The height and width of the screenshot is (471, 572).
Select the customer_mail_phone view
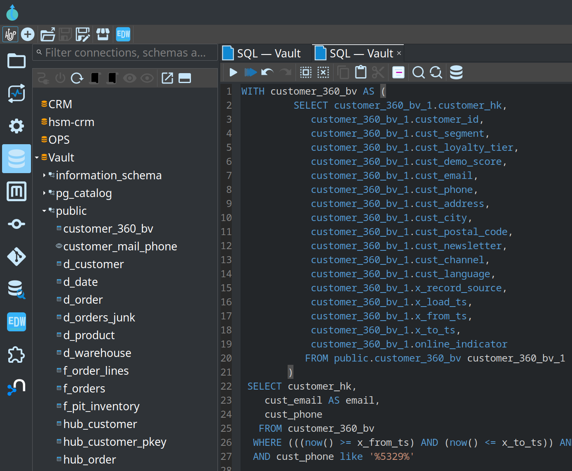pyautogui.click(x=120, y=246)
